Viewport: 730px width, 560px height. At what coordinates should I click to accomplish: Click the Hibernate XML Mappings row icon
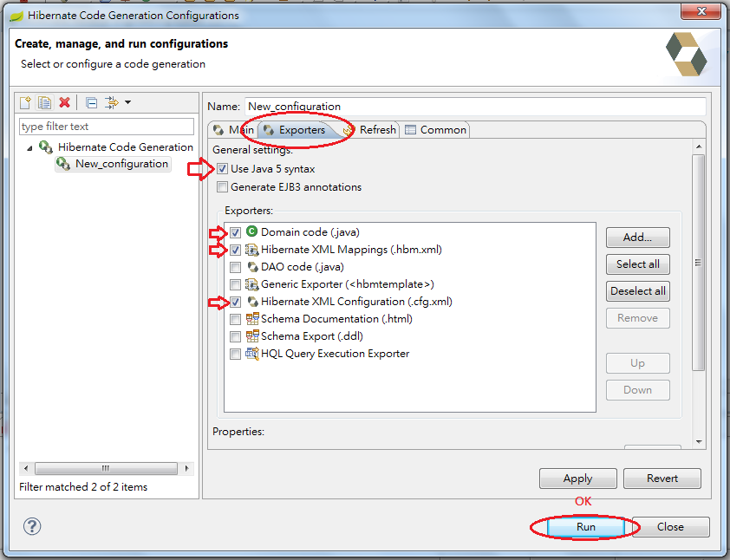pyautogui.click(x=251, y=250)
